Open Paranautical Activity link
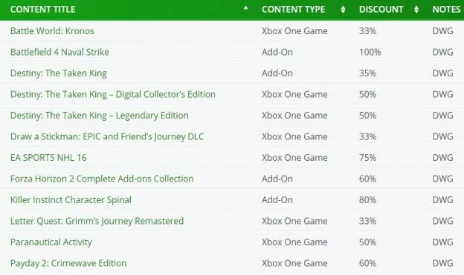 pyautogui.click(x=51, y=242)
